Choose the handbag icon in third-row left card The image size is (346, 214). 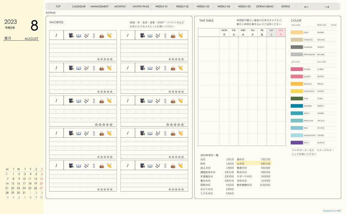click(102, 101)
